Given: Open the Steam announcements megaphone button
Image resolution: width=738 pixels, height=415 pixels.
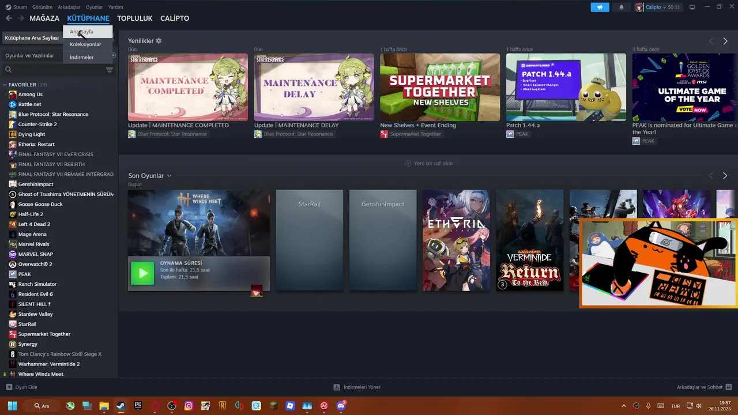Looking at the screenshot, I should [600, 7].
